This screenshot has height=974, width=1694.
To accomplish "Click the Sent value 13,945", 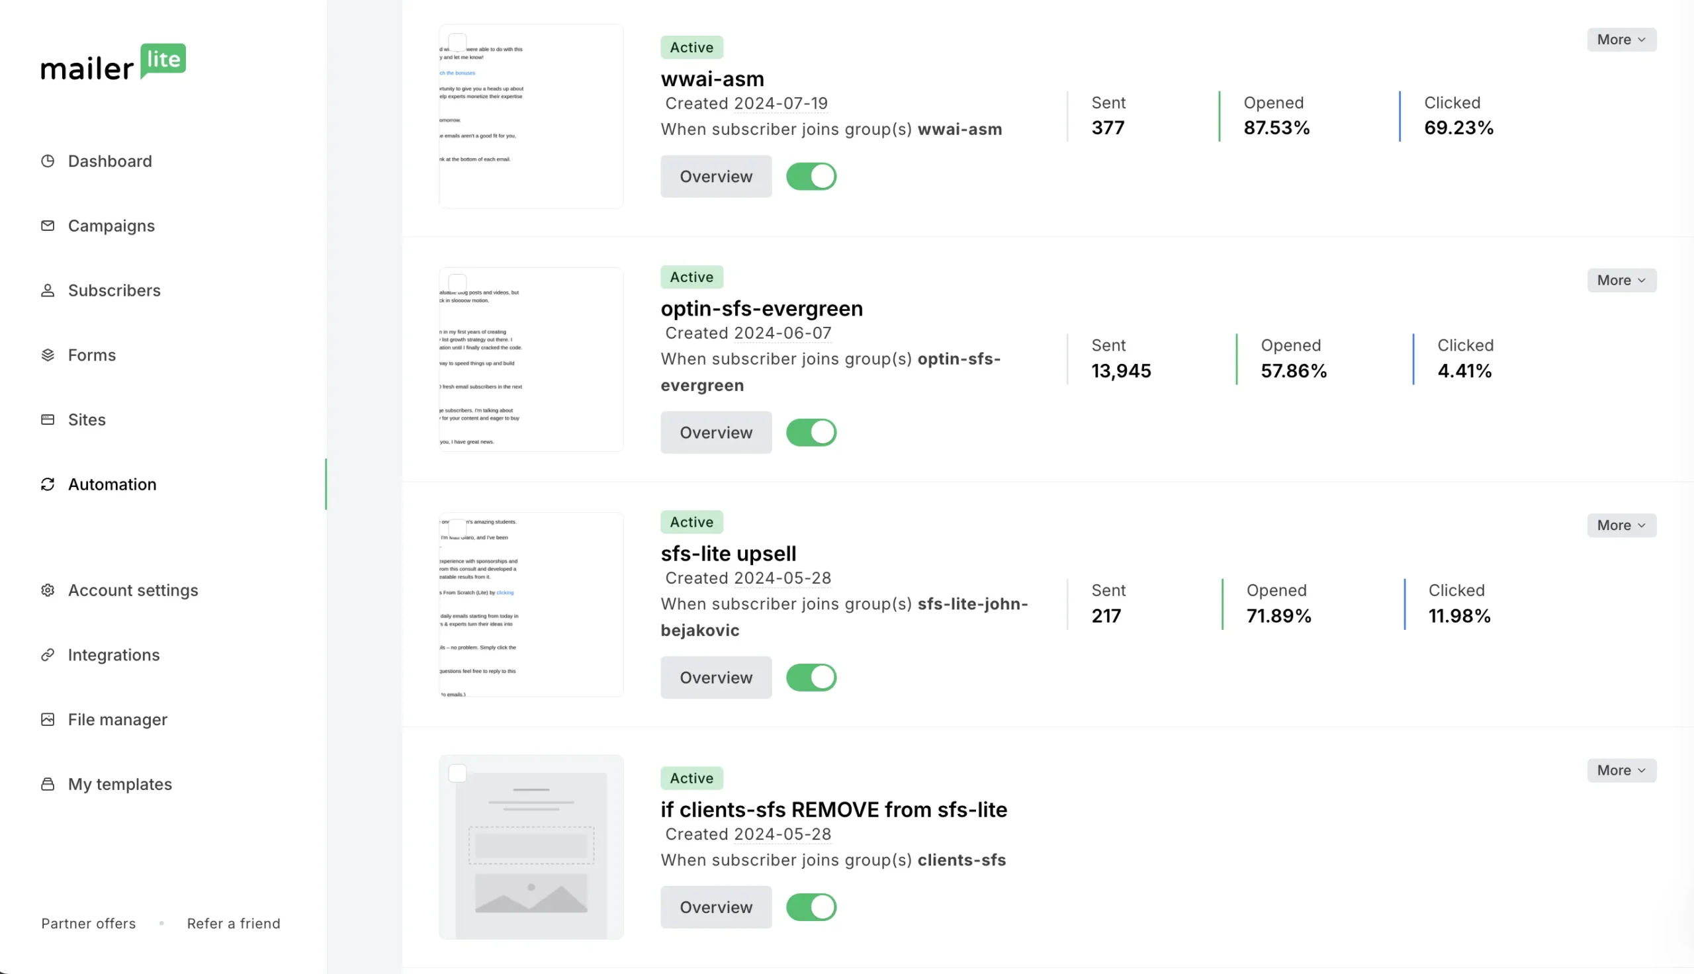I will pyautogui.click(x=1121, y=371).
